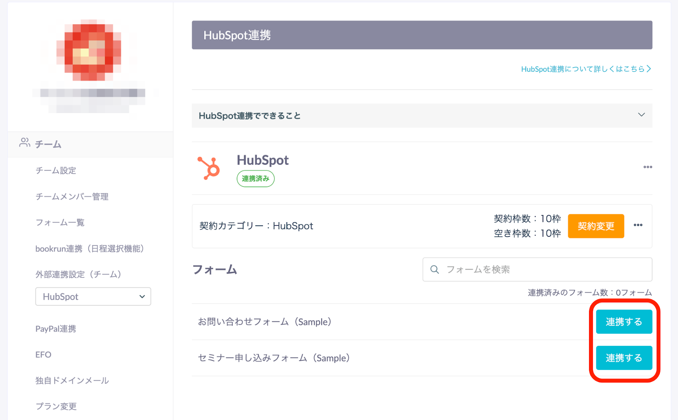Open the three-dot menu next to 契約変更
This screenshot has height=420, width=678.
point(638,225)
